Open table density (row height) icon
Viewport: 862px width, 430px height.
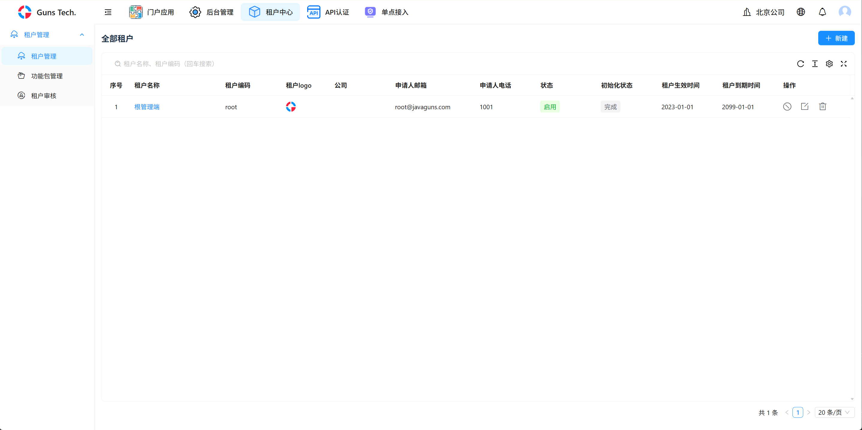[815, 64]
